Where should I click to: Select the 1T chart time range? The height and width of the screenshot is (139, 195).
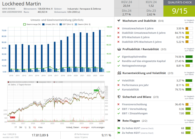(15, 127)
